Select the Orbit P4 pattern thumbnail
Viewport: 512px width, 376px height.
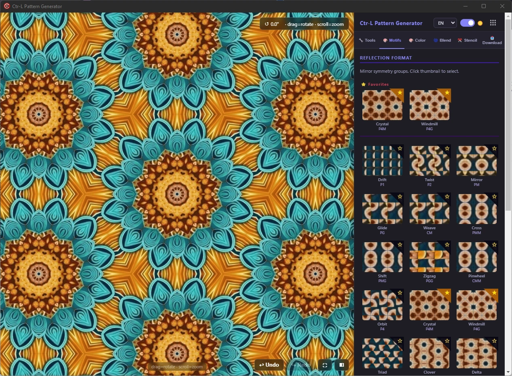(382, 305)
